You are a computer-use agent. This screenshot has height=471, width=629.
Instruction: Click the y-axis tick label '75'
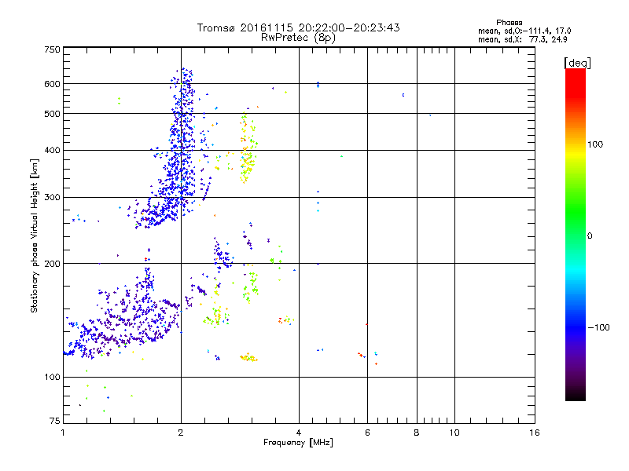[55, 421]
